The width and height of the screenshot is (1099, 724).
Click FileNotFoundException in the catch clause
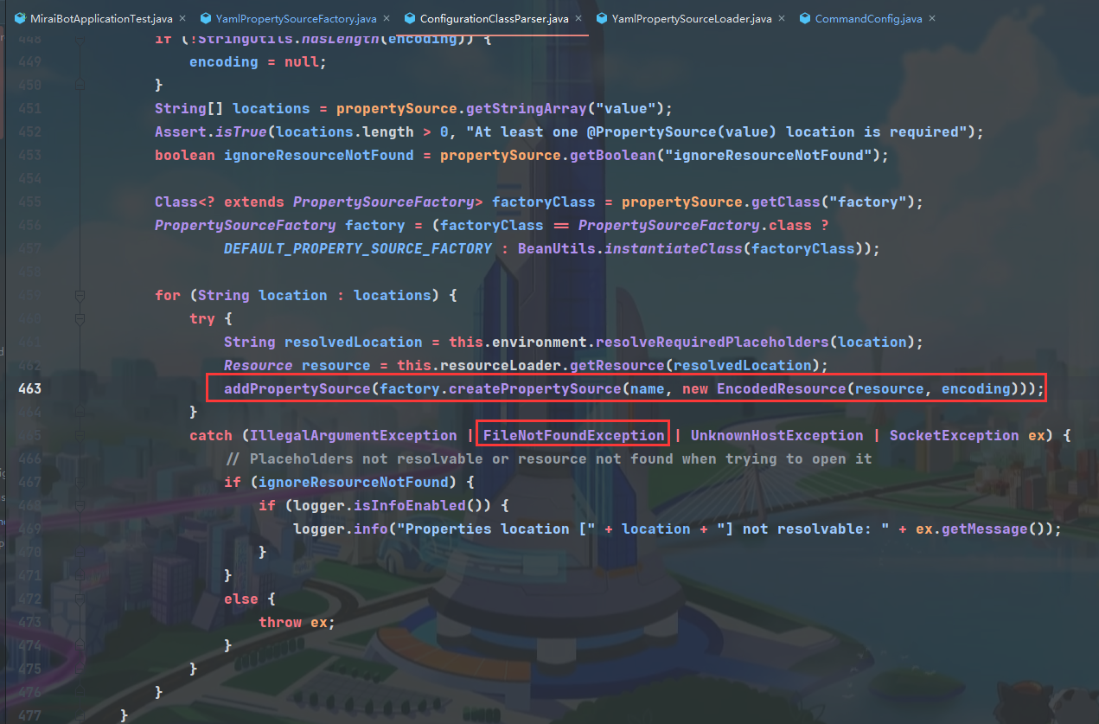[x=574, y=435]
